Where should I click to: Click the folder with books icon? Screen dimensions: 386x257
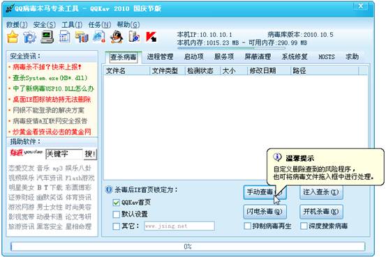(x=82, y=37)
